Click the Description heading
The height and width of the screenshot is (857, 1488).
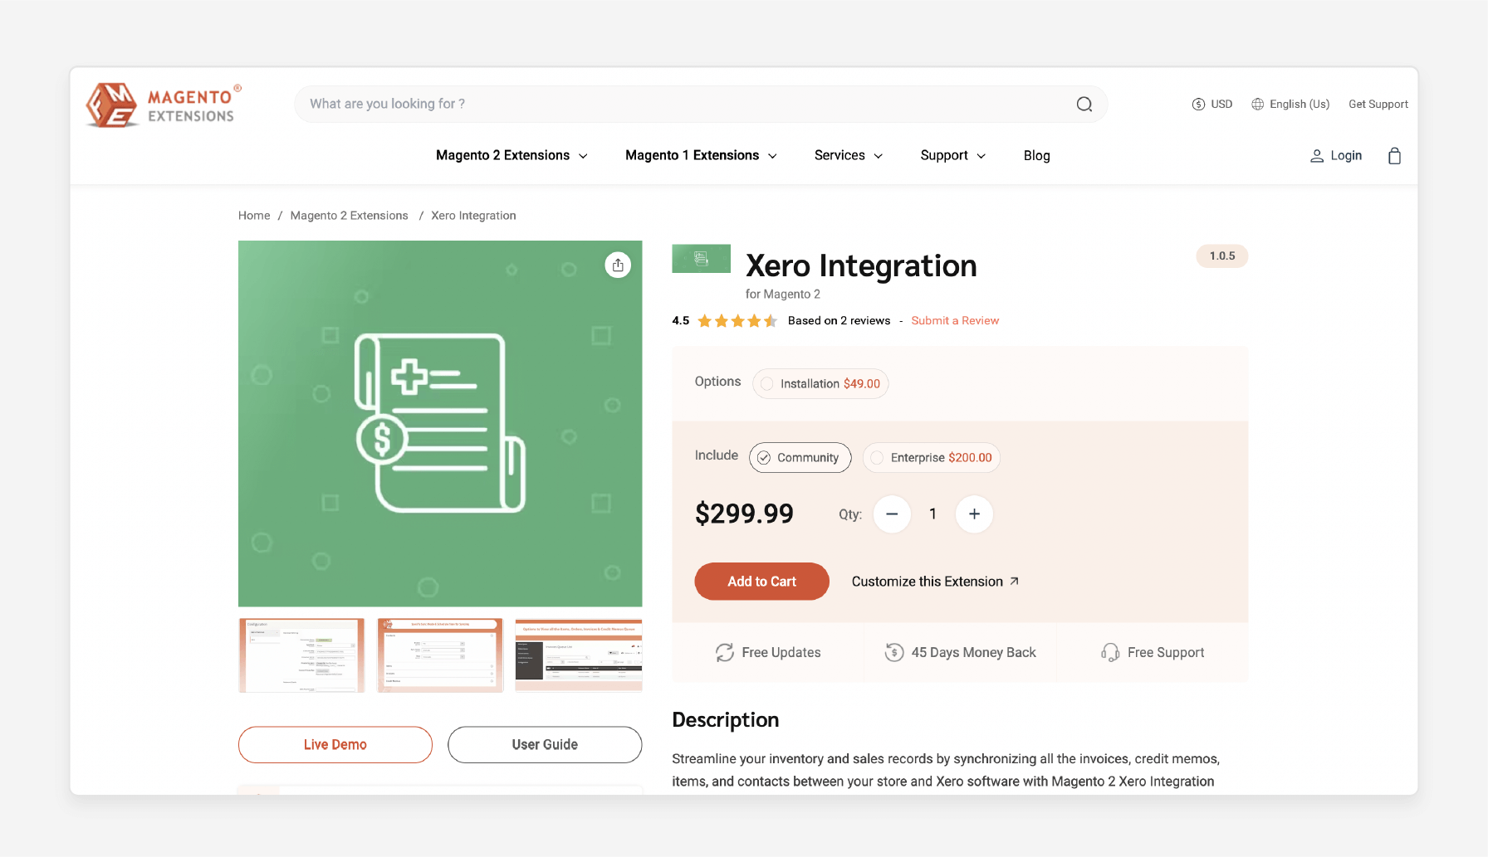726,720
